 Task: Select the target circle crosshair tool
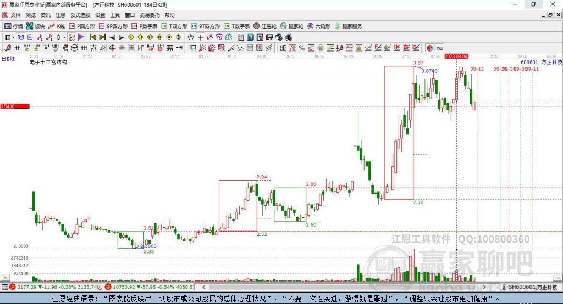pos(112,48)
